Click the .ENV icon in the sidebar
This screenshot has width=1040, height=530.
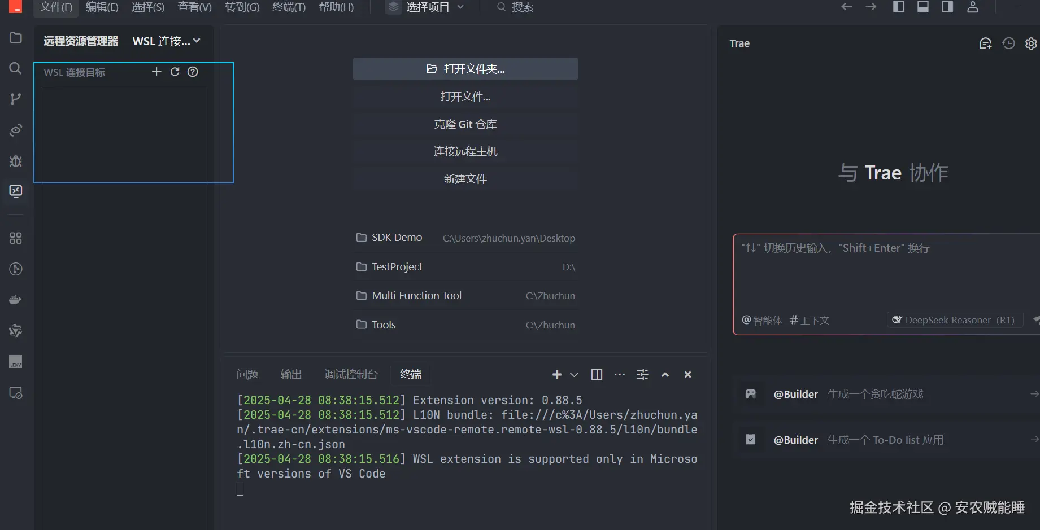coord(15,362)
